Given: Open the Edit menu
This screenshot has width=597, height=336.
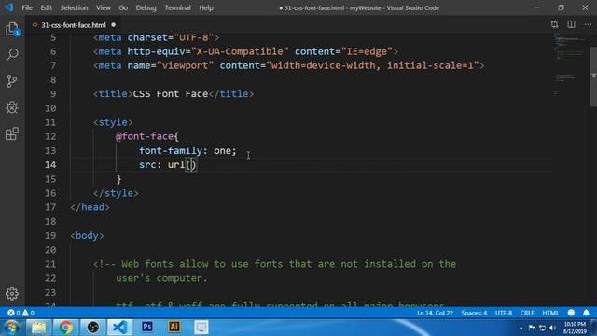Looking at the screenshot, I should [46, 7].
